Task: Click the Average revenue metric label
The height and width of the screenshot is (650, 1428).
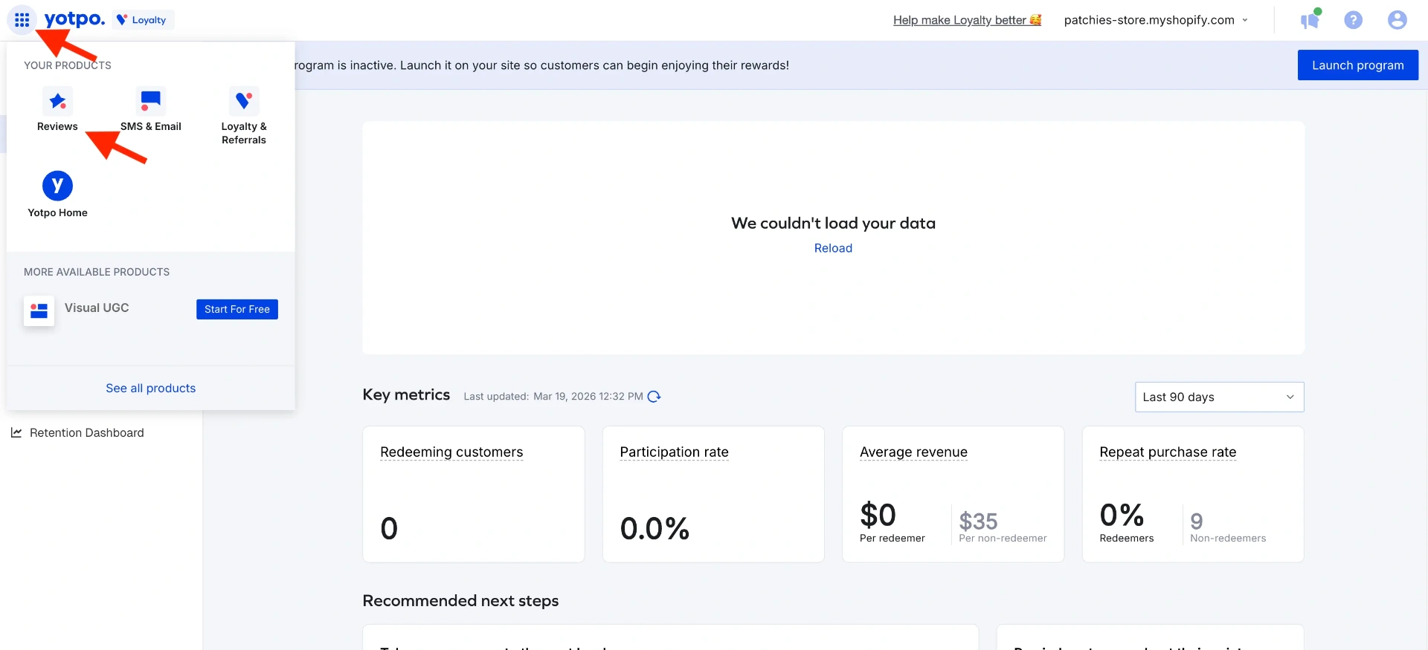Action: 913,452
